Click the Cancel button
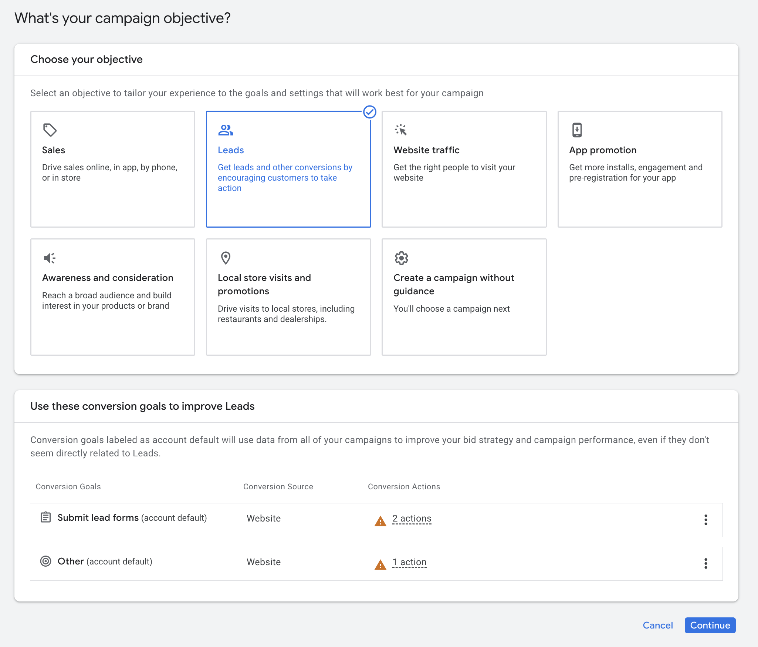The image size is (758, 647). point(657,625)
